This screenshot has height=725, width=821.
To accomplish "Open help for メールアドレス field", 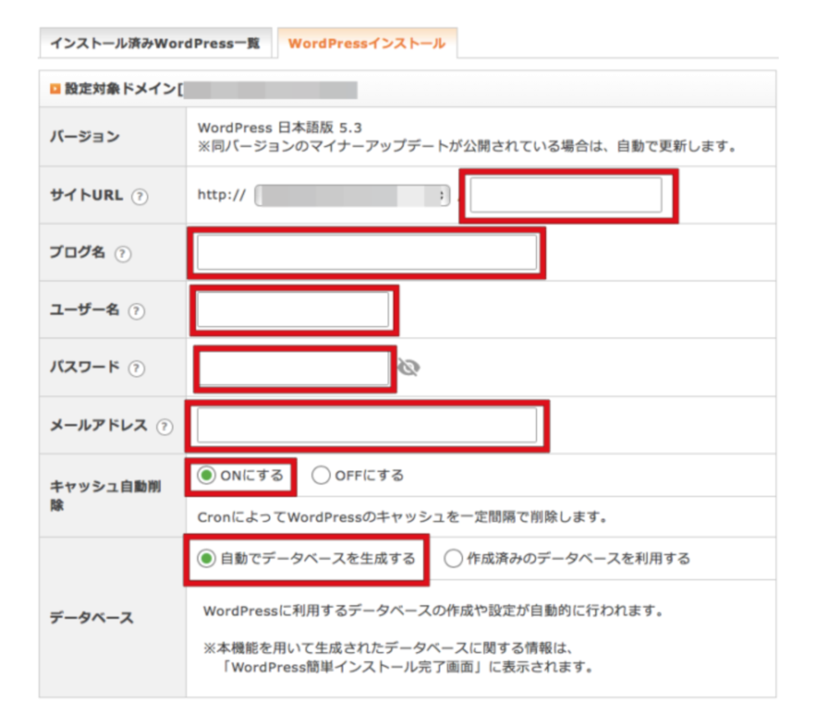I will click(164, 427).
